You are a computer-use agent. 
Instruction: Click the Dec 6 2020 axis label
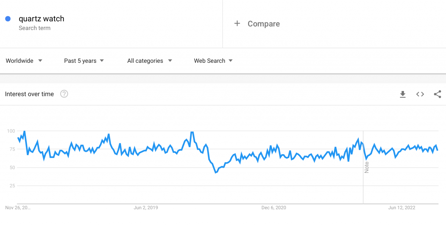274,207
